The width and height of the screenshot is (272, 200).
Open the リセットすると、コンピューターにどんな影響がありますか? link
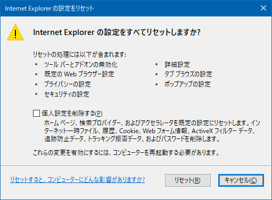pyautogui.click(x=77, y=180)
